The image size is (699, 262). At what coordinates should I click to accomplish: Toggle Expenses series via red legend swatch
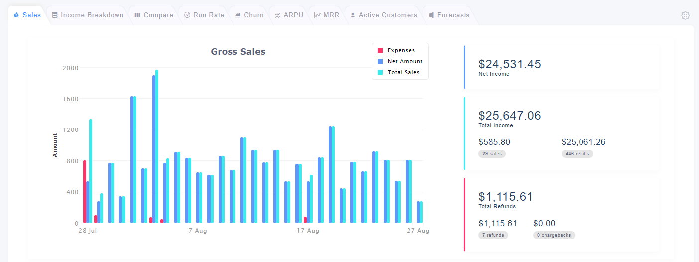pos(380,50)
